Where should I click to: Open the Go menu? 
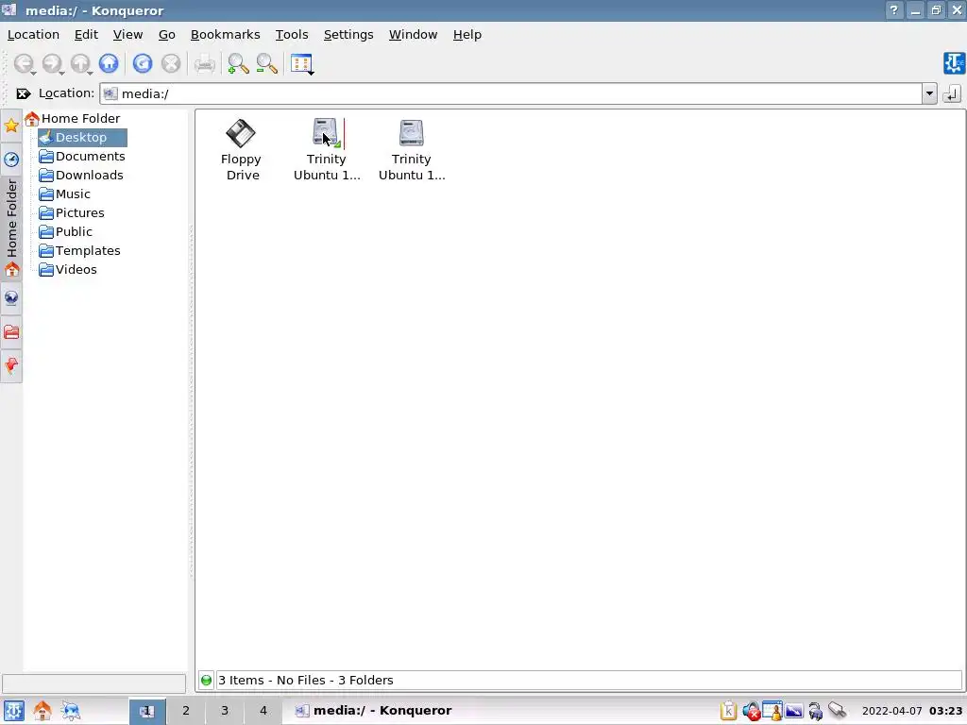[x=166, y=35]
